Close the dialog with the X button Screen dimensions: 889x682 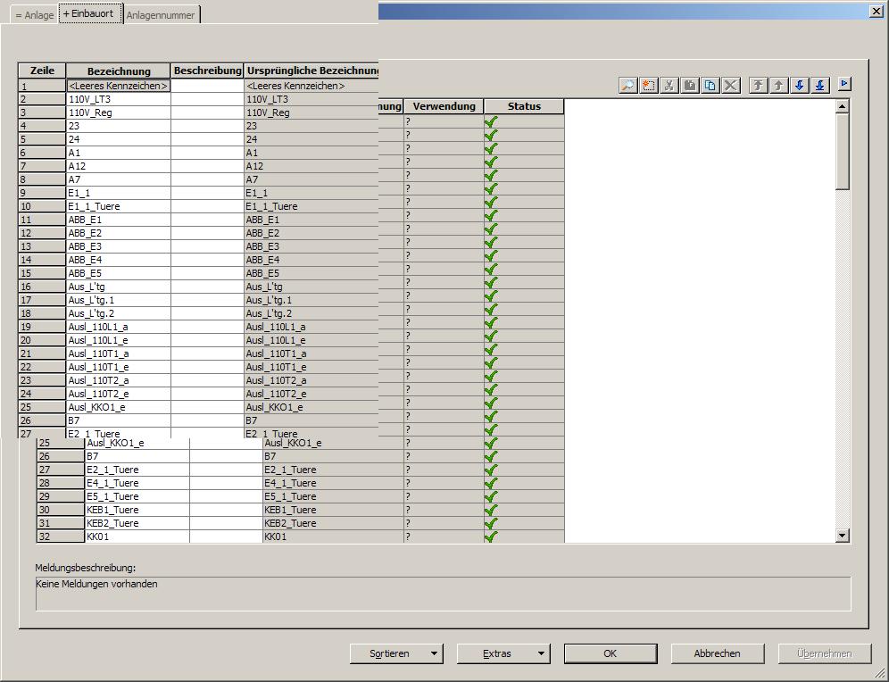click(876, 11)
